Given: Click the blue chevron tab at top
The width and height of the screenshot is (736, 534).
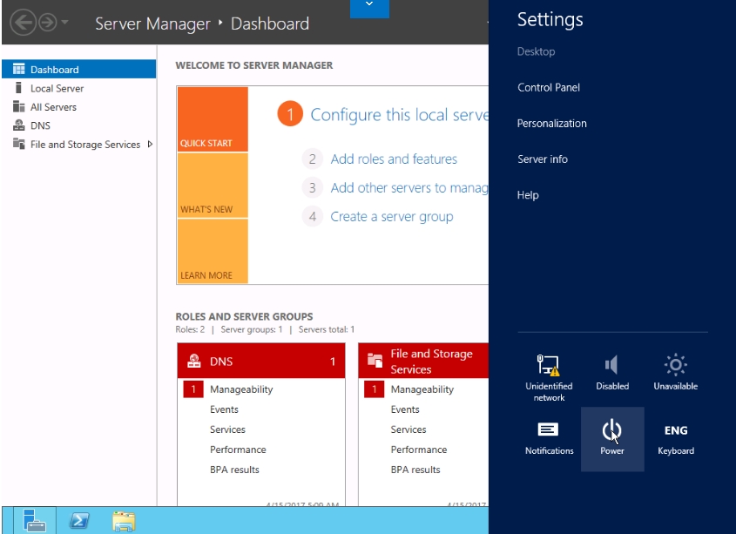Looking at the screenshot, I should (x=369, y=9).
